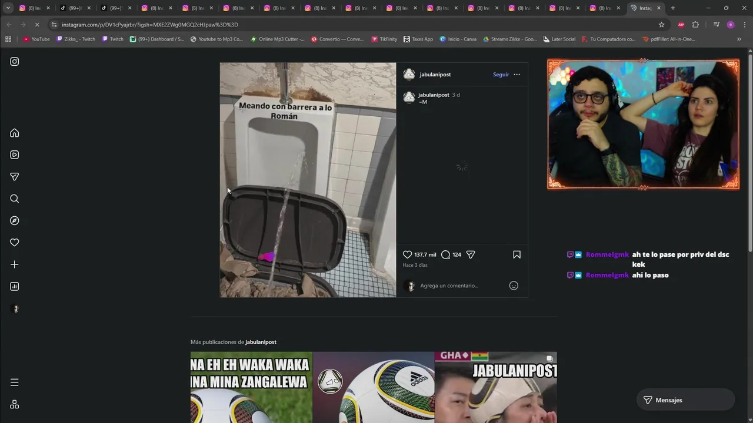Image resolution: width=753 pixels, height=423 pixels.
Task: Open direct messages paper-plane icon in sidebar
Action: (x=15, y=177)
